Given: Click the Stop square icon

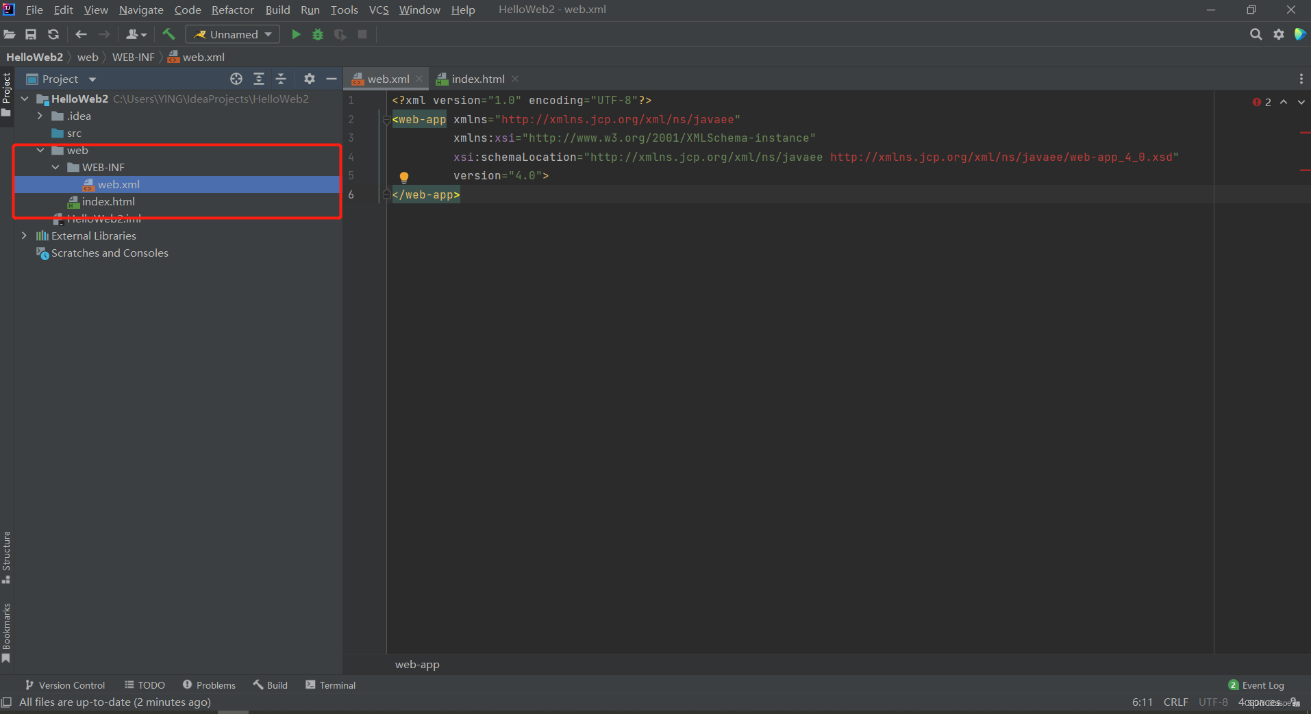Looking at the screenshot, I should pos(362,34).
